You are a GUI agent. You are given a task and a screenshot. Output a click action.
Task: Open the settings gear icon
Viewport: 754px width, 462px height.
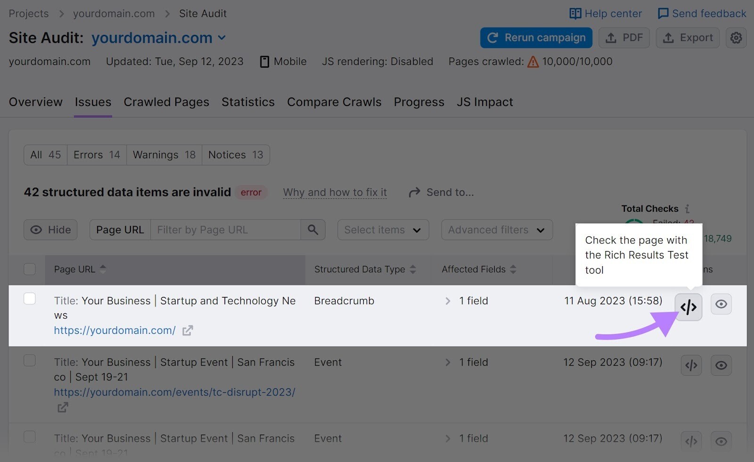736,38
